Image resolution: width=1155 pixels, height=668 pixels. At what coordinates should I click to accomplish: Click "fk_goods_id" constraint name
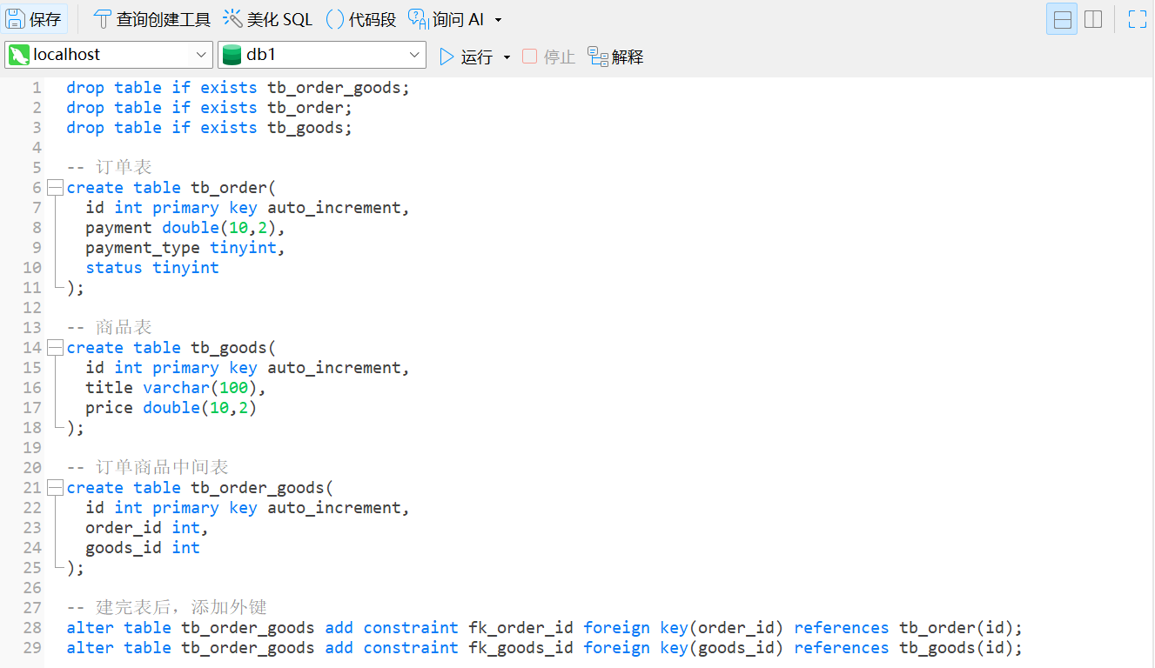click(521, 648)
